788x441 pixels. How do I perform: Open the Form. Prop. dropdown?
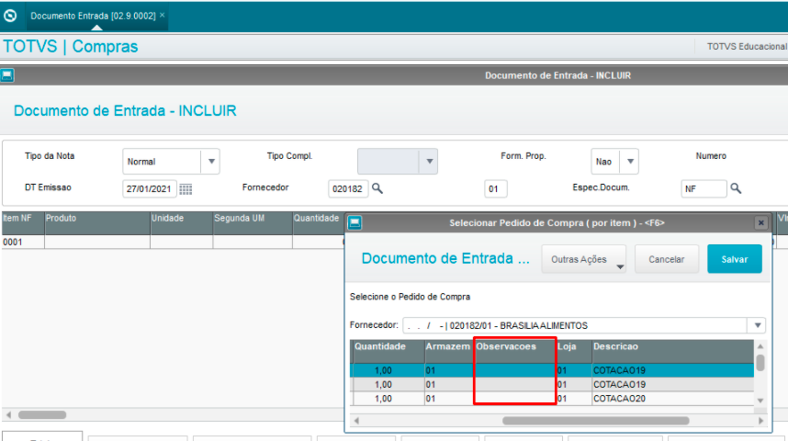point(630,162)
